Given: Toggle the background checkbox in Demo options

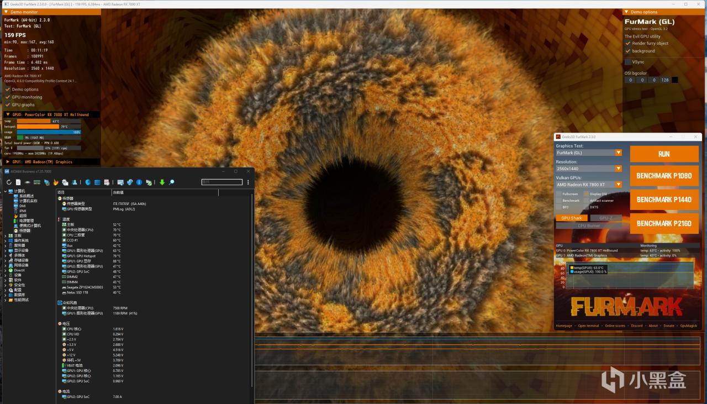Looking at the screenshot, I should tap(627, 51).
